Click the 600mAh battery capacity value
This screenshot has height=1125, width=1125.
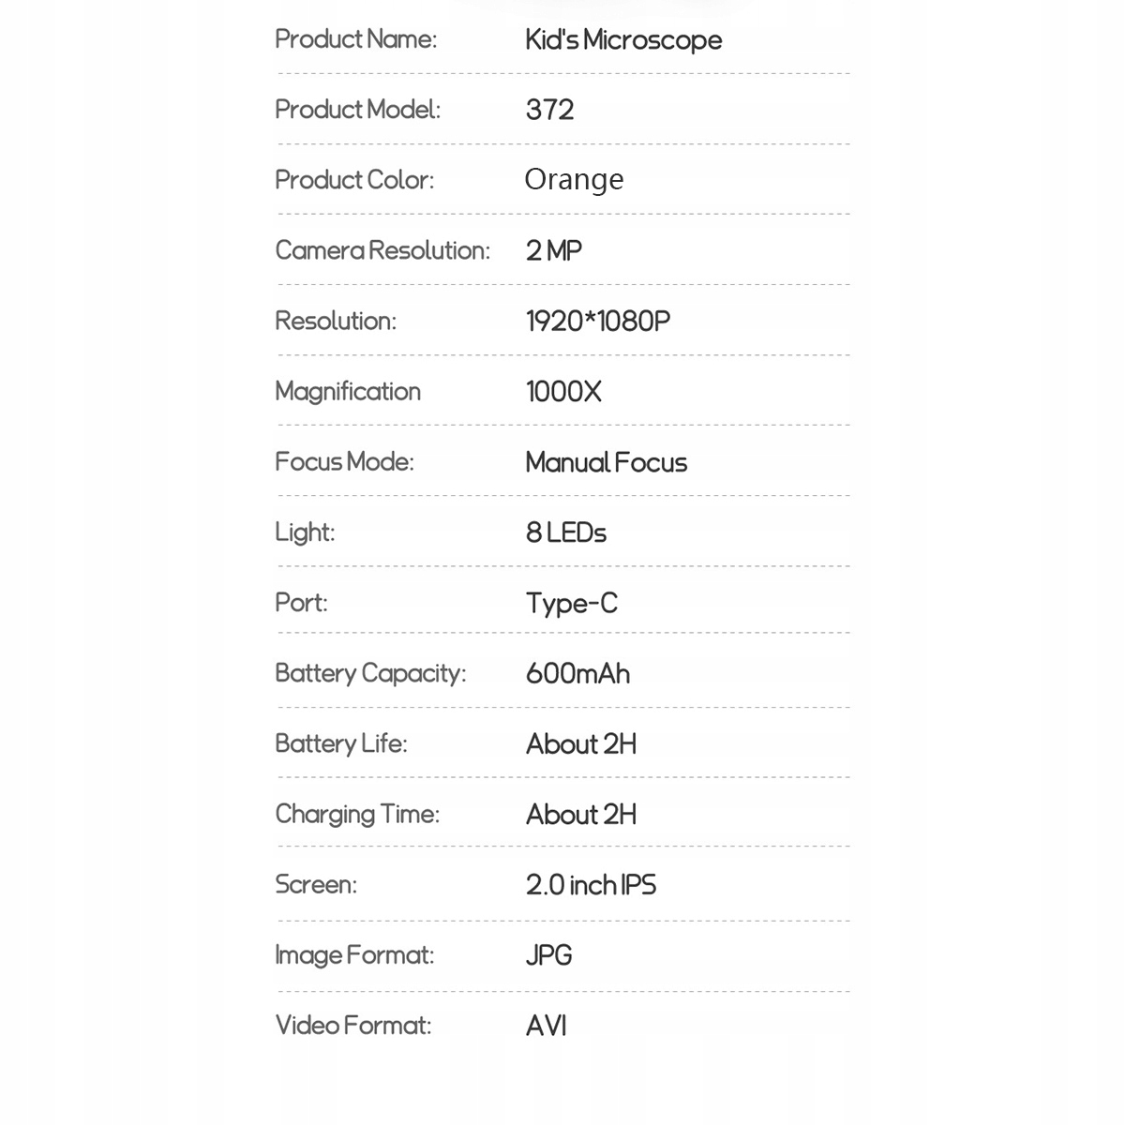(577, 673)
